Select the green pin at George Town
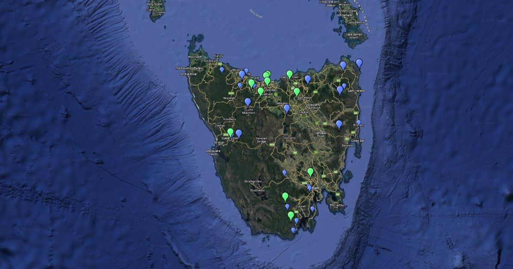Screen dimensions: 513x269 pos(289,75)
